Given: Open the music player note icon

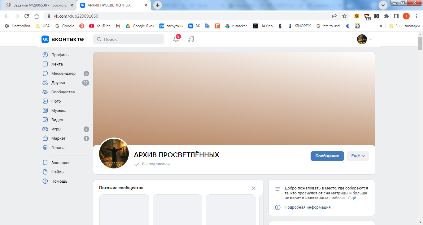Looking at the screenshot, I should 191,39.
